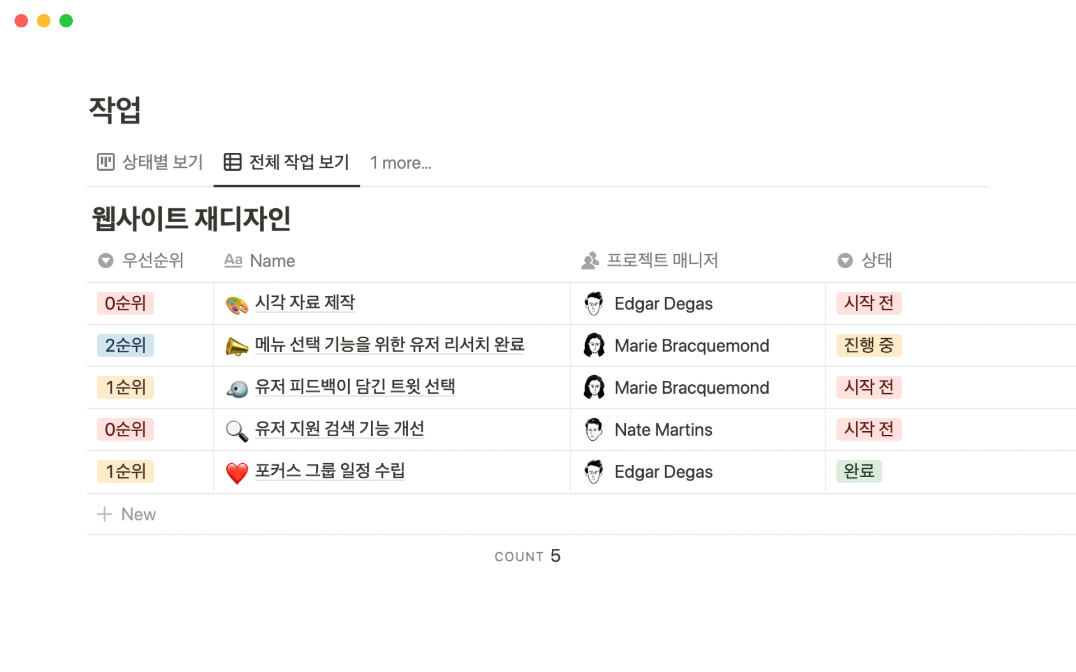Click the COUNT 5 summary
Image resolution: width=1076 pixels, height=672 pixels.
(x=527, y=556)
